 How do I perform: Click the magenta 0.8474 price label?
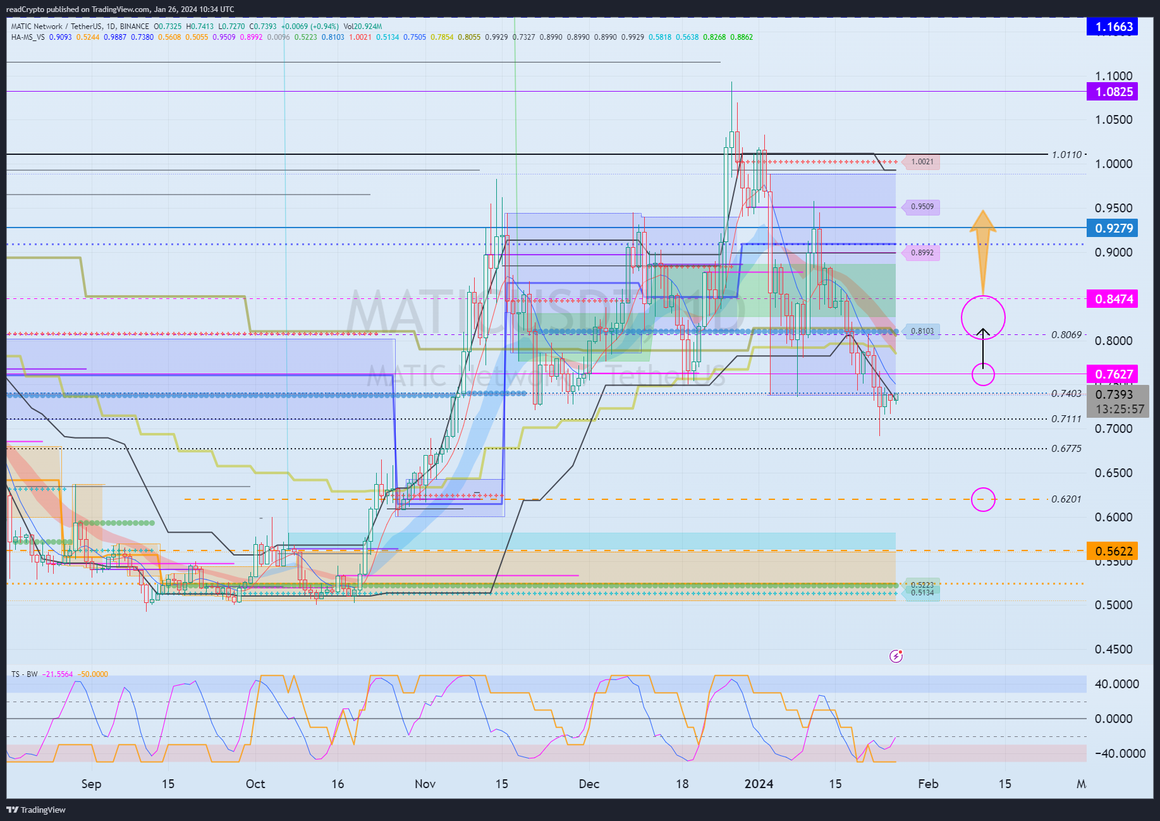coord(1112,299)
